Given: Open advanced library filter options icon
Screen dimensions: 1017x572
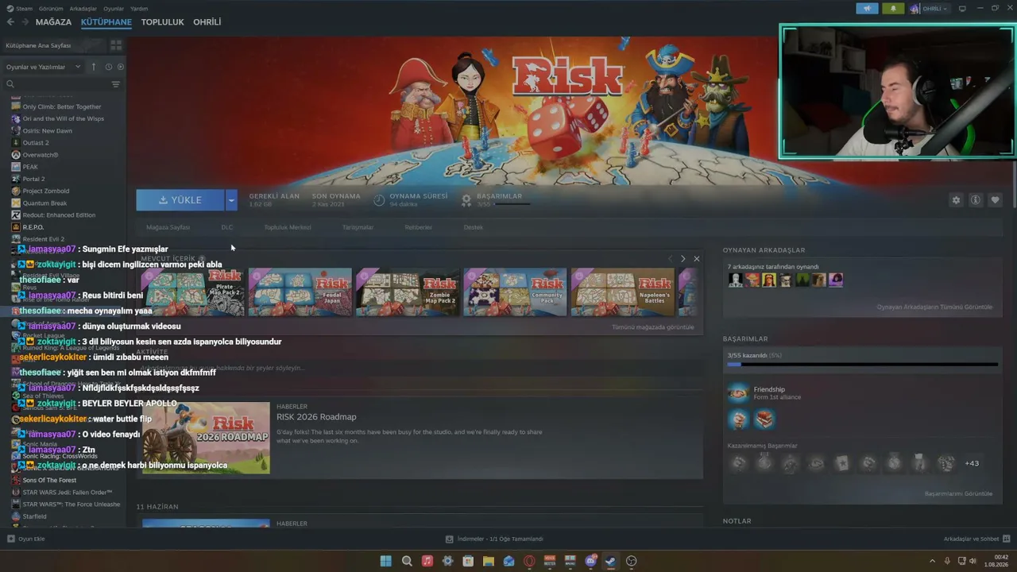Looking at the screenshot, I should point(116,84).
